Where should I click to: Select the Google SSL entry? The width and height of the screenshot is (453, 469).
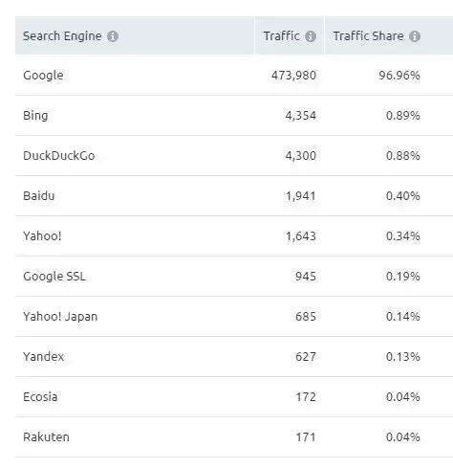[x=54, y=277]
